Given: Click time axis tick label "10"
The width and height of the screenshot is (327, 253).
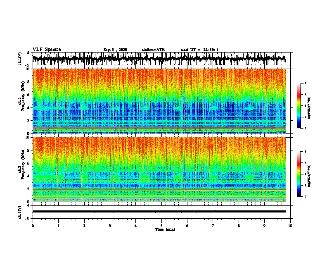Looking at the screenshot, I should 290,226.
